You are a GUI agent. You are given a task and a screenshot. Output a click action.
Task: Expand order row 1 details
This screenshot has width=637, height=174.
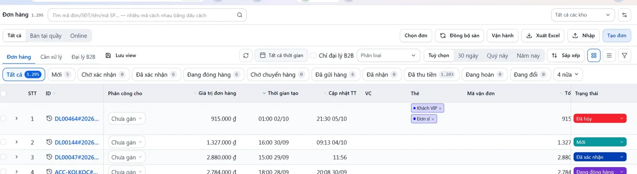(x=17, y=118)
